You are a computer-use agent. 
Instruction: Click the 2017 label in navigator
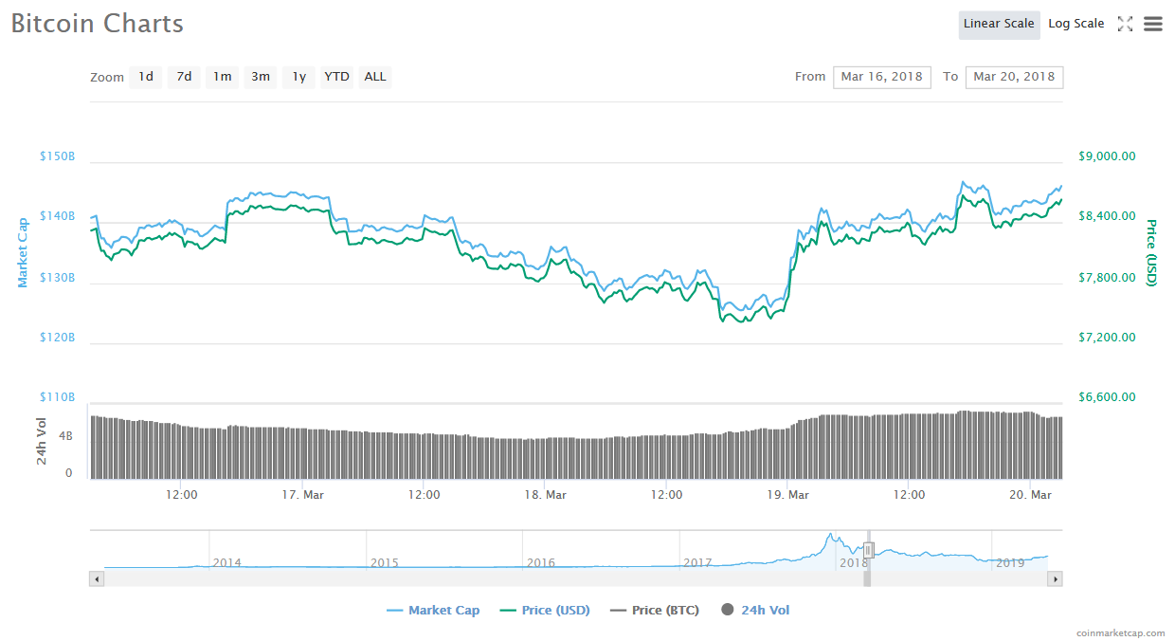(x=697, y=562)
